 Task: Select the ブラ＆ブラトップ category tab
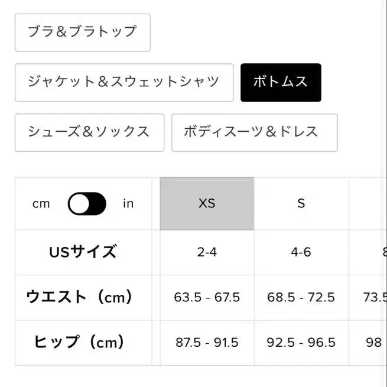[82, 32]
